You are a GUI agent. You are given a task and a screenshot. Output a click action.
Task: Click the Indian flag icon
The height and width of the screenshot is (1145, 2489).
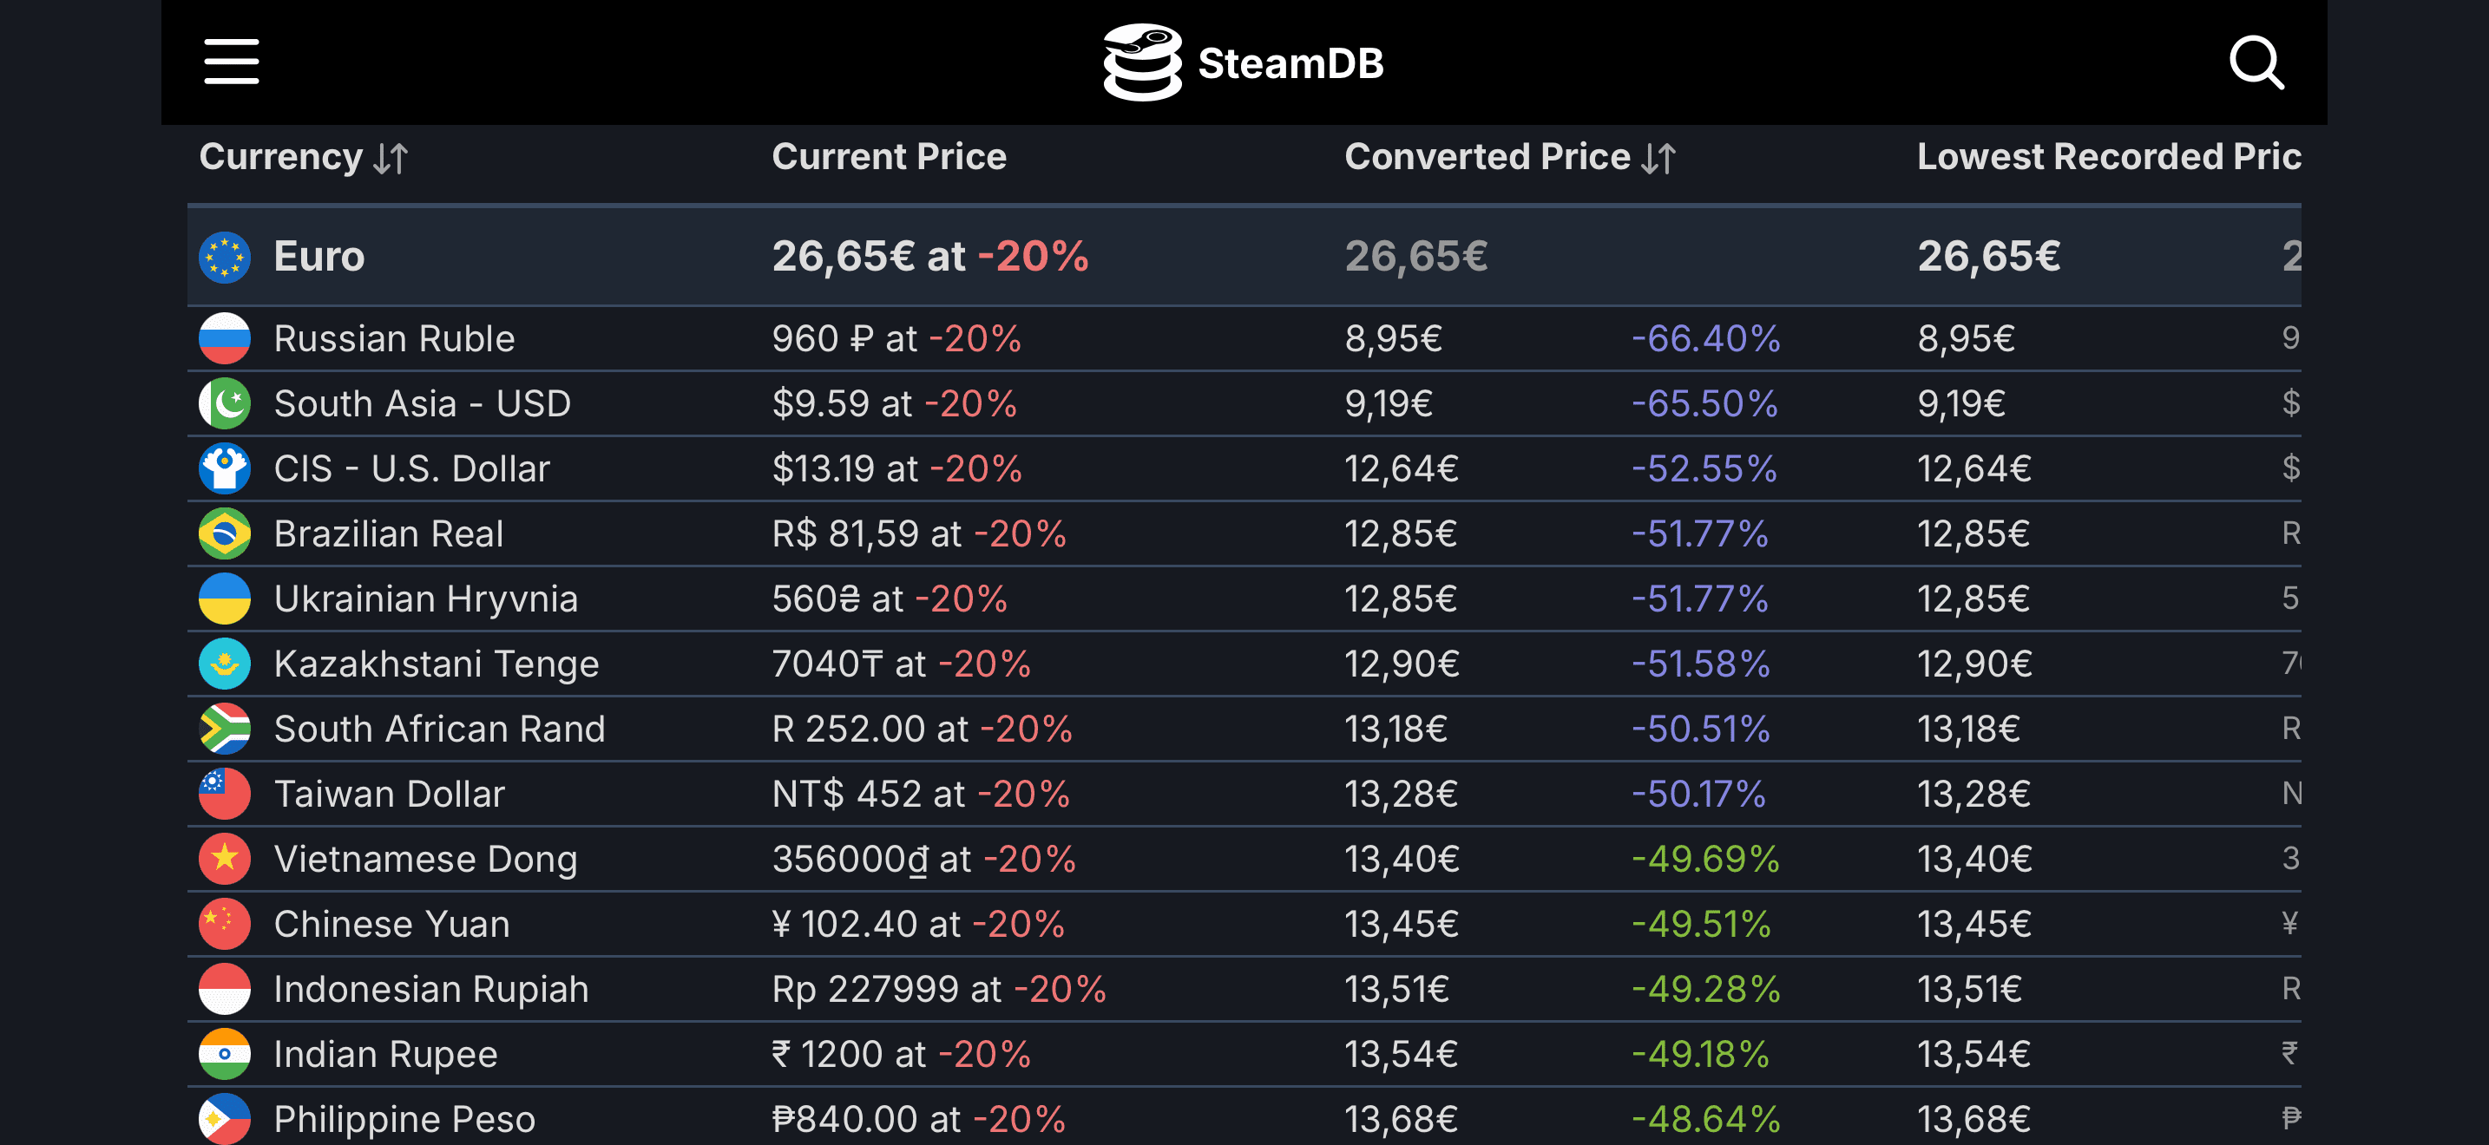[224, 1054]
